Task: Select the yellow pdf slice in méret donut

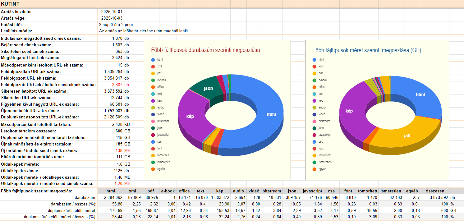Action: pos(407,136)
